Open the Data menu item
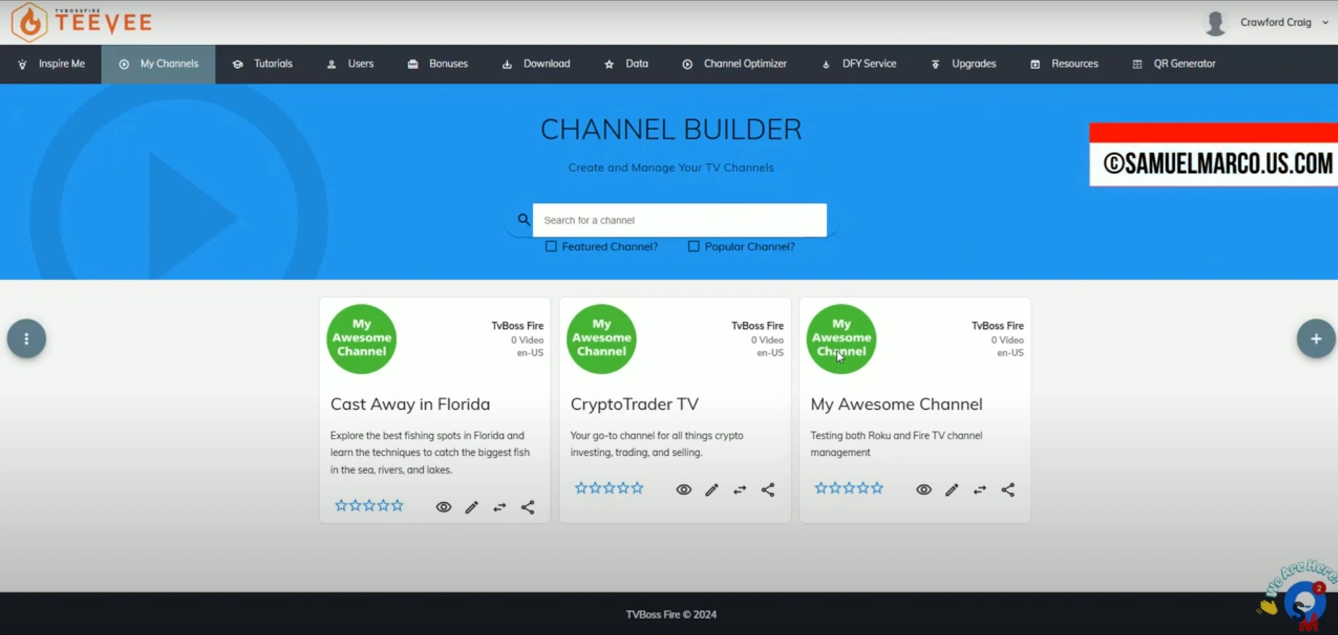1338x635 pixels. point(627,64)
